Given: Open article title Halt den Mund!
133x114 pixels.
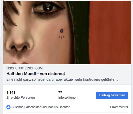Looking at the screenshot, I should [36, 74].
